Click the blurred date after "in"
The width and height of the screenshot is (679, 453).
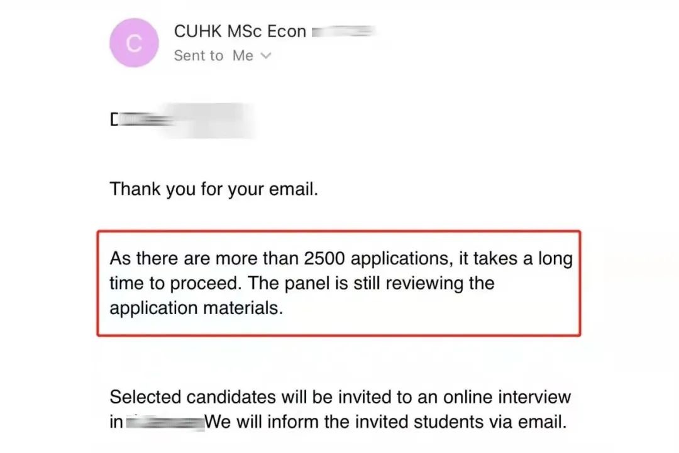(x=165, y=422)
